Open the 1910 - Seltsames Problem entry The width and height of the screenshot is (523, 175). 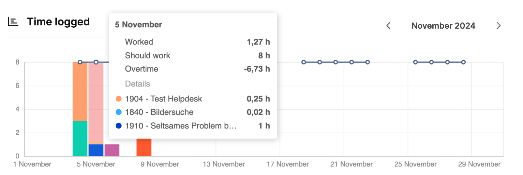[181, 126]
